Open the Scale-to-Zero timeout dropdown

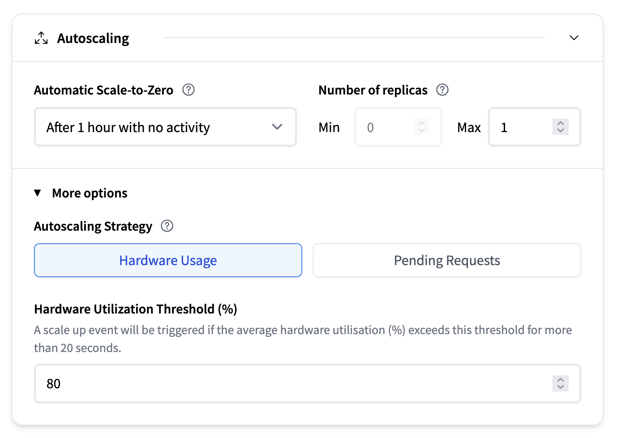point(165,127)
